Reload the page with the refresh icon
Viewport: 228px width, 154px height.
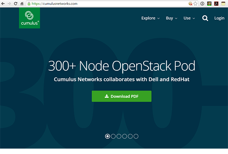(x=16, y=4)
